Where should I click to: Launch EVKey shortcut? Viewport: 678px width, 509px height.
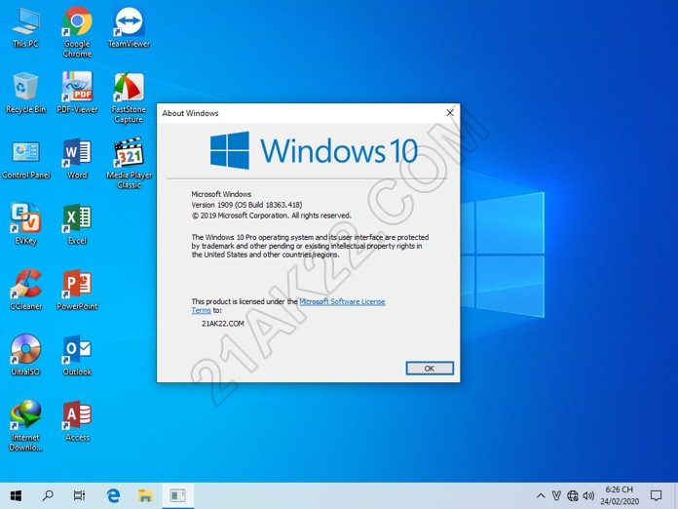tap(25, 224)
